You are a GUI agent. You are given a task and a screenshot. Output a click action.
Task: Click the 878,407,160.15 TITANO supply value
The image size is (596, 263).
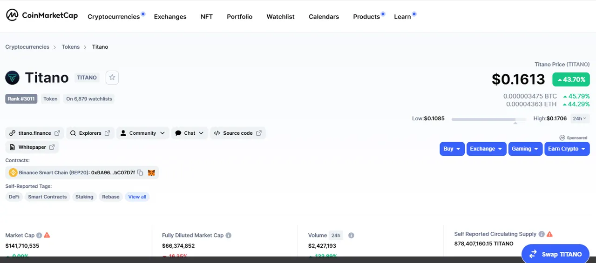(x=484, y=243)
